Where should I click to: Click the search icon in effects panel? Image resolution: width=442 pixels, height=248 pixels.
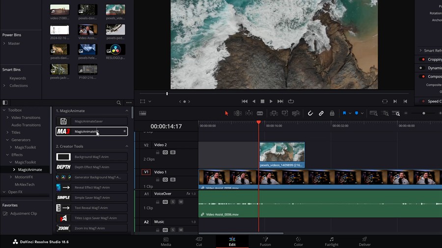click(x=119, y=103)
